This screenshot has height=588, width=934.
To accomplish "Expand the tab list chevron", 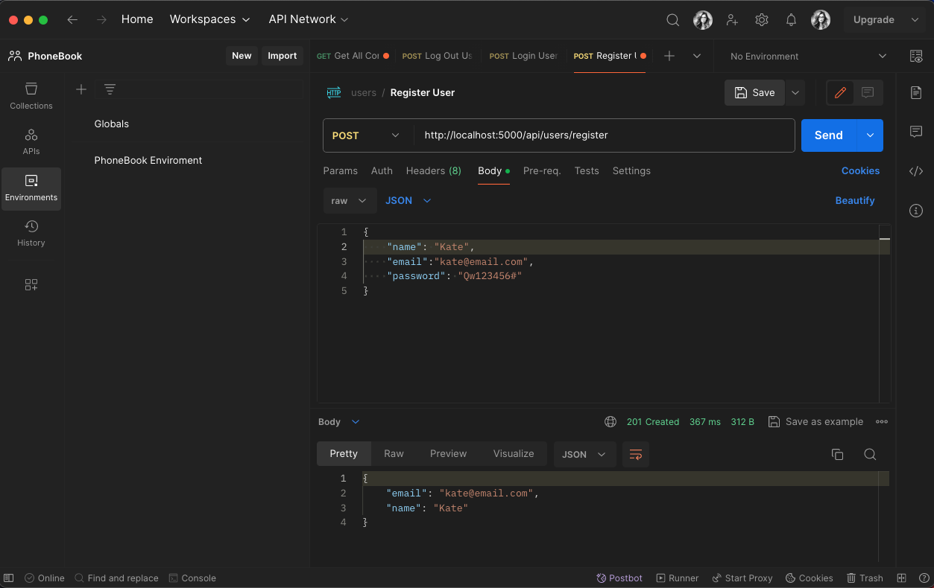I will [x=697, y=56].
